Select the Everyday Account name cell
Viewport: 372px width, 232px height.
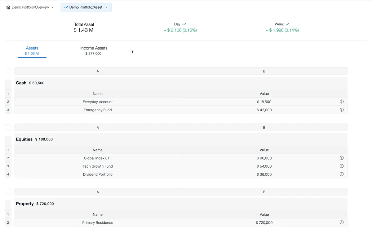coord(98,102)
